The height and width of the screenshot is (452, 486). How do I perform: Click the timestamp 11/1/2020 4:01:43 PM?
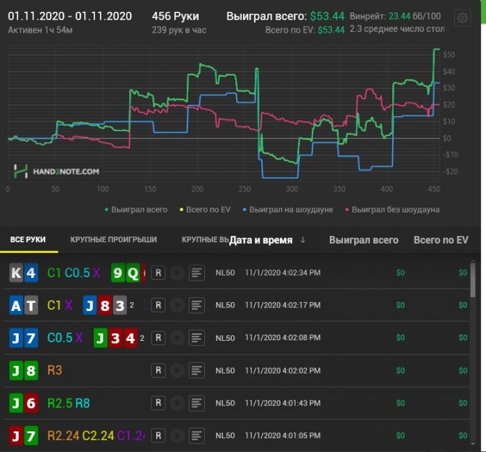tap(283, 403)
